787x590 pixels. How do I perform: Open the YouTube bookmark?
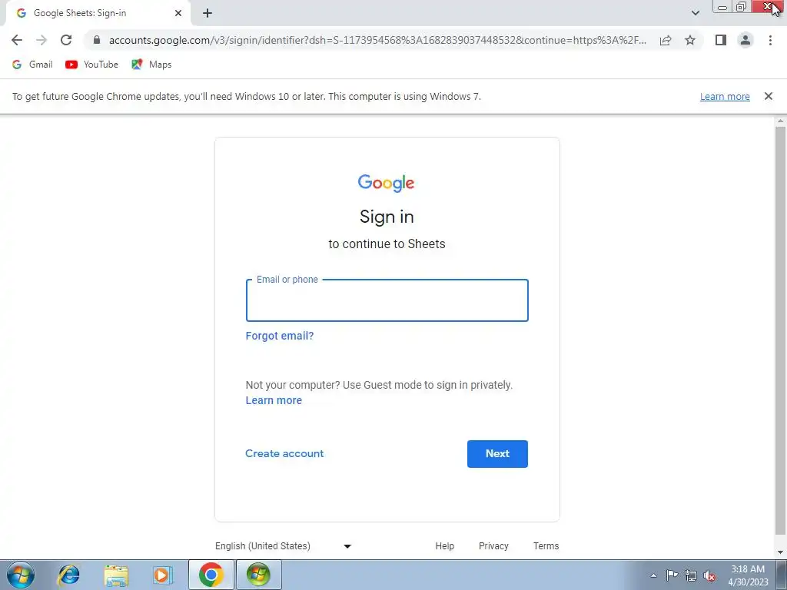point(92,65)
